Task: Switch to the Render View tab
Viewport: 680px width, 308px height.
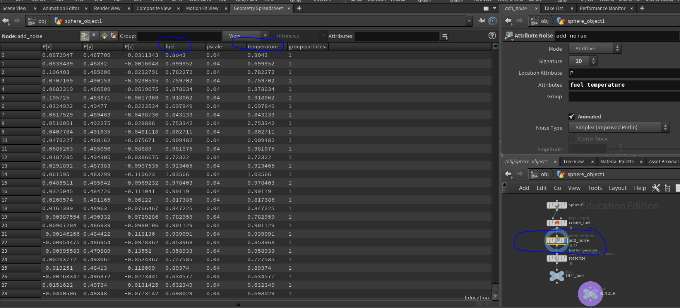Action: pos(107,9)
